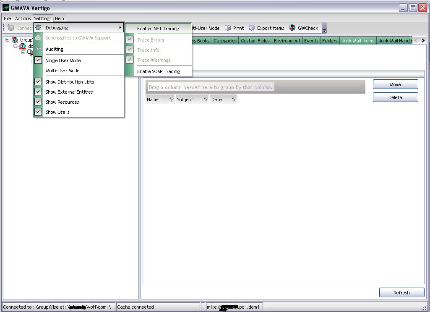Click the Export items gear icon

251,28
